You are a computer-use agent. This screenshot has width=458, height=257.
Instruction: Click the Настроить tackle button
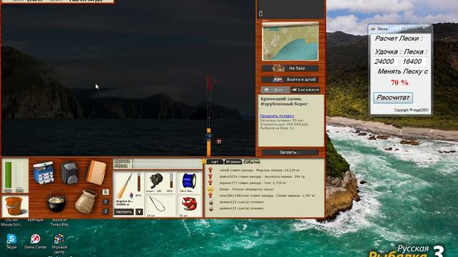(124, 212)
